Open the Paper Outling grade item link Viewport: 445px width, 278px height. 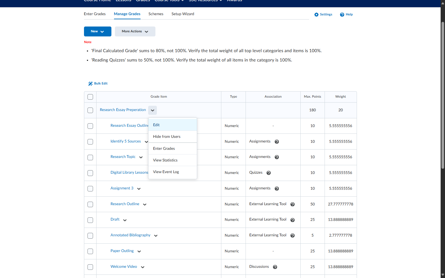tap(122, 251)
